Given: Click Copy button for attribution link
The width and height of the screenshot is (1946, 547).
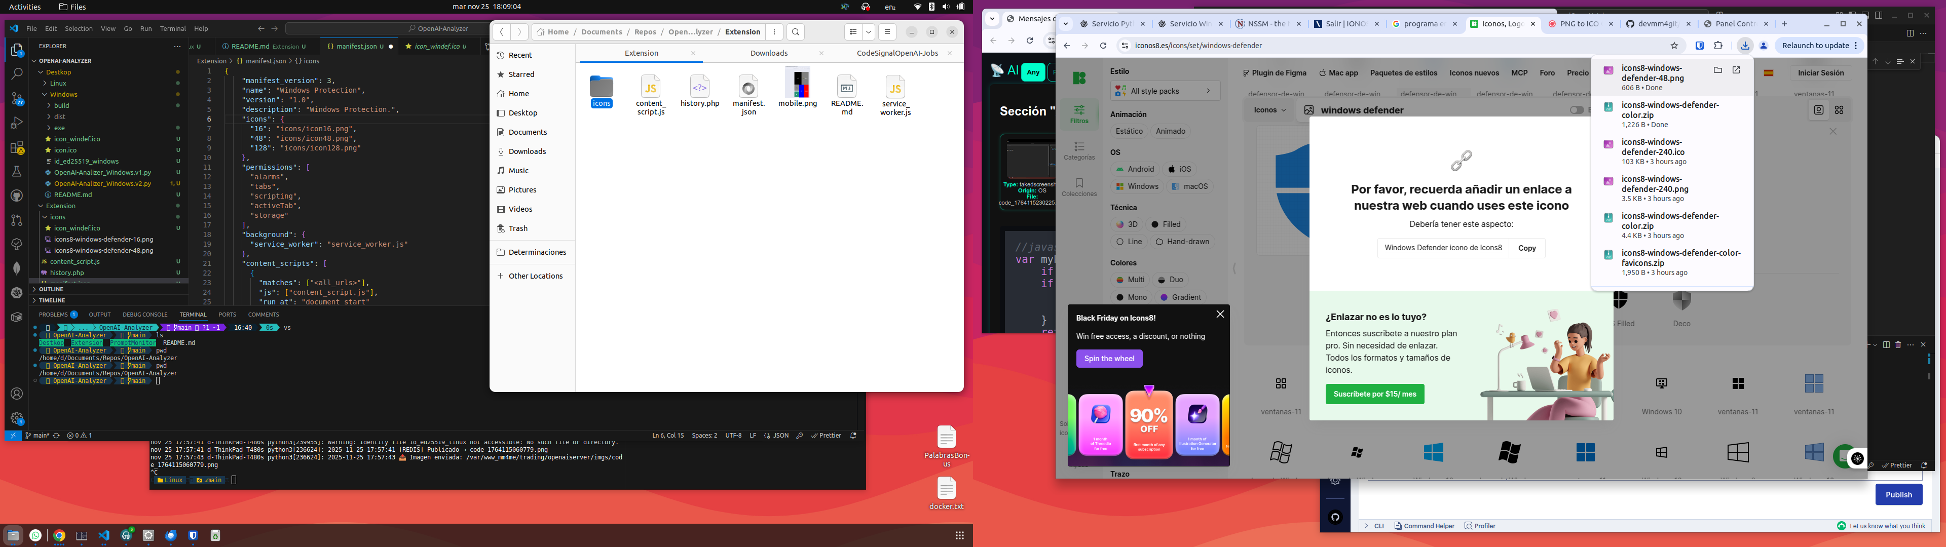Looking at the screenshot, I should [x=1527, y=248].
